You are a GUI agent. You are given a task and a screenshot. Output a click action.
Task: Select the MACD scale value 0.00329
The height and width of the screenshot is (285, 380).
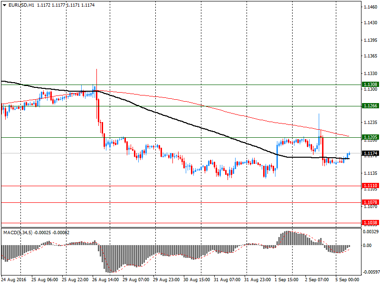pos(370,232)
